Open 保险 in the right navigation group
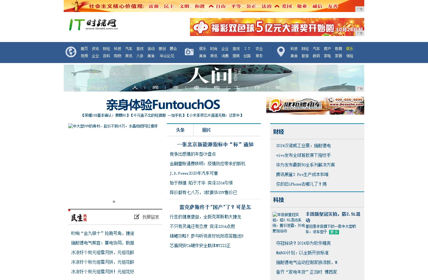Screen dimensions: 428x280 pos(350,56)
